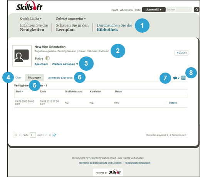The width and height of the screenshot is (200, 177).
Task: Go to last page arrow icon
Action: (x=50, y=135)
